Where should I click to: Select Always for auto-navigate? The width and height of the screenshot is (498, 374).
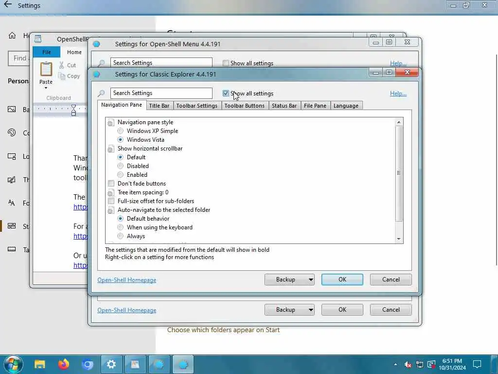coord(121,236)
